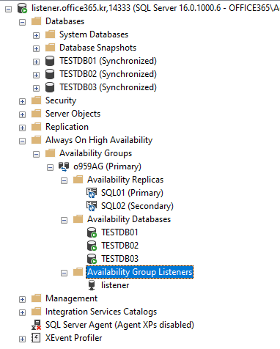
Task: Click the availability database TESTDB01 icon under Availability Databases
Action: [x=92, y=232]
